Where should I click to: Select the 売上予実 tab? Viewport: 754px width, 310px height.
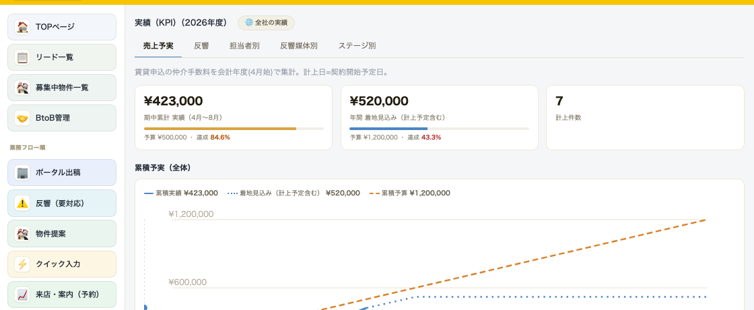tap(158, 46)
